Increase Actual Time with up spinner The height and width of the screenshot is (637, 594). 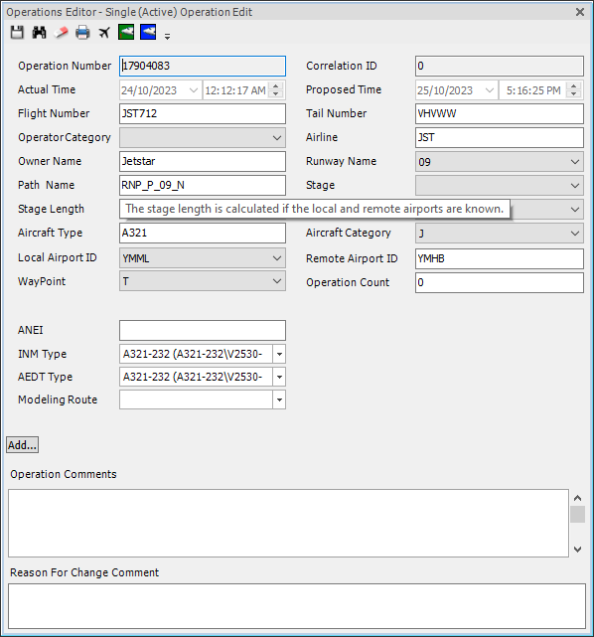pyautogui.click(x=276, y=85)
